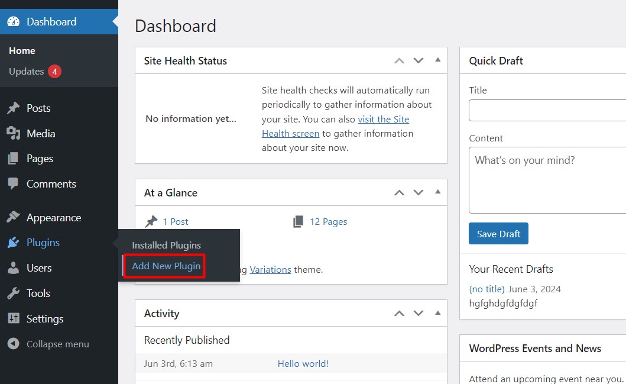
Task: Move Activity panel down
Action: (419, 313)
